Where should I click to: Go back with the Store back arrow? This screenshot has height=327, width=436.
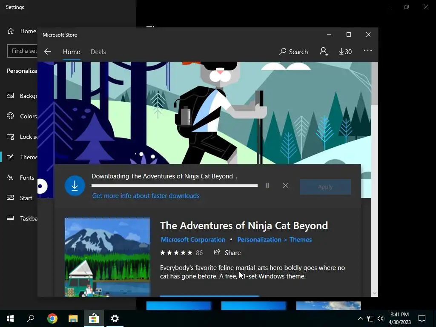48,52
